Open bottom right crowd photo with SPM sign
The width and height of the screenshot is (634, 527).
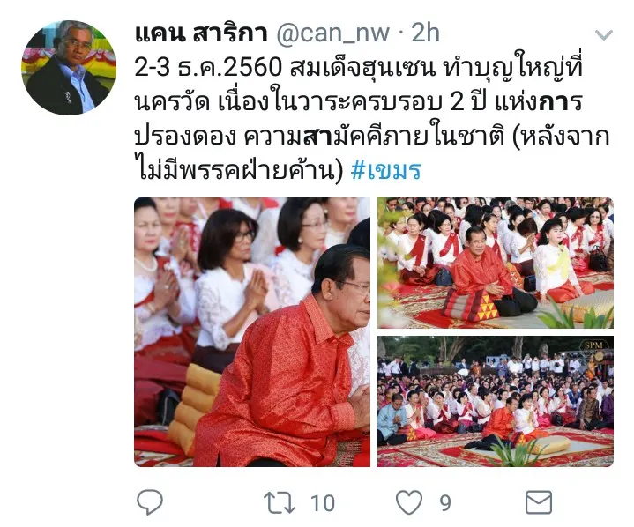(x=496, y=401)
